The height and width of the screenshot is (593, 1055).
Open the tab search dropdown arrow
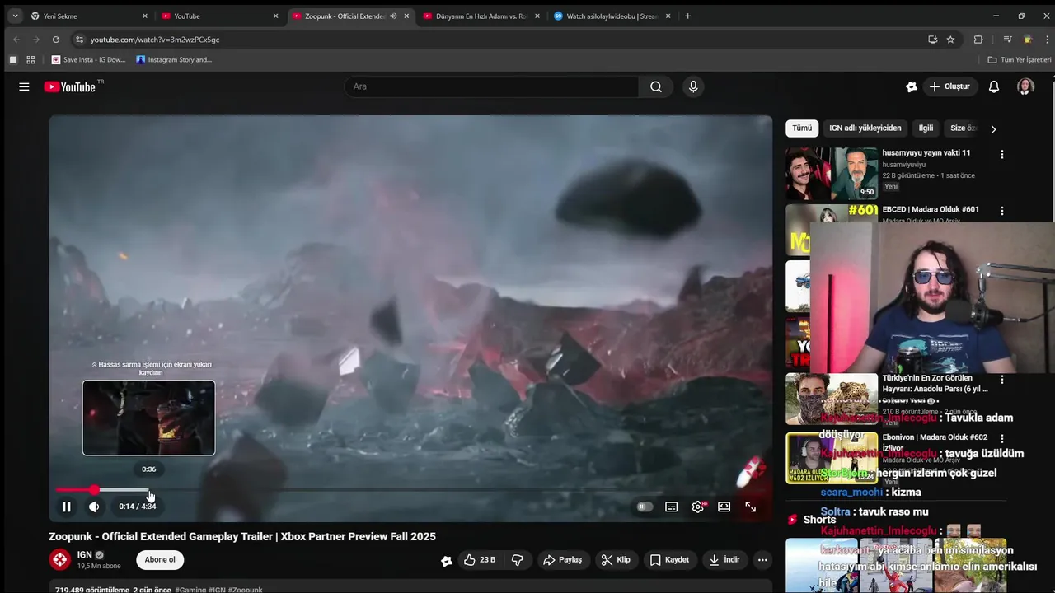coord(15,16)
